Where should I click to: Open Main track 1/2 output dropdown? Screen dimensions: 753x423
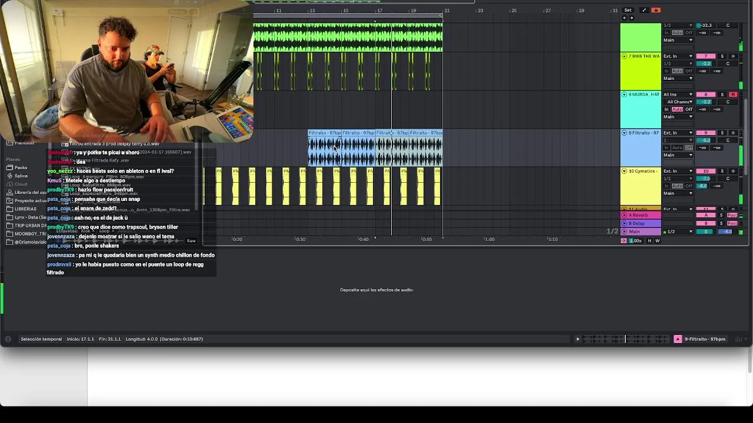678,231
